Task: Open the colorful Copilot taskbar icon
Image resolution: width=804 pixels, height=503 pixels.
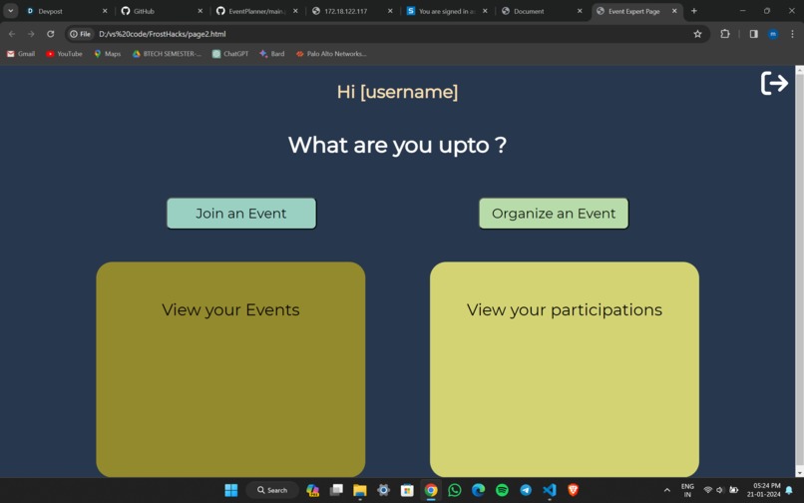Action: coord(312,490)
